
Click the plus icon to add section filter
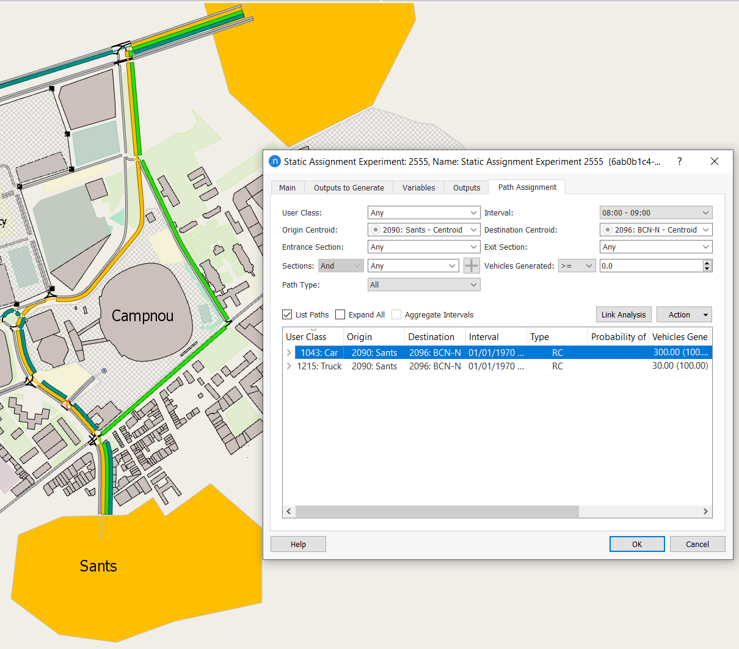(471, 266)
